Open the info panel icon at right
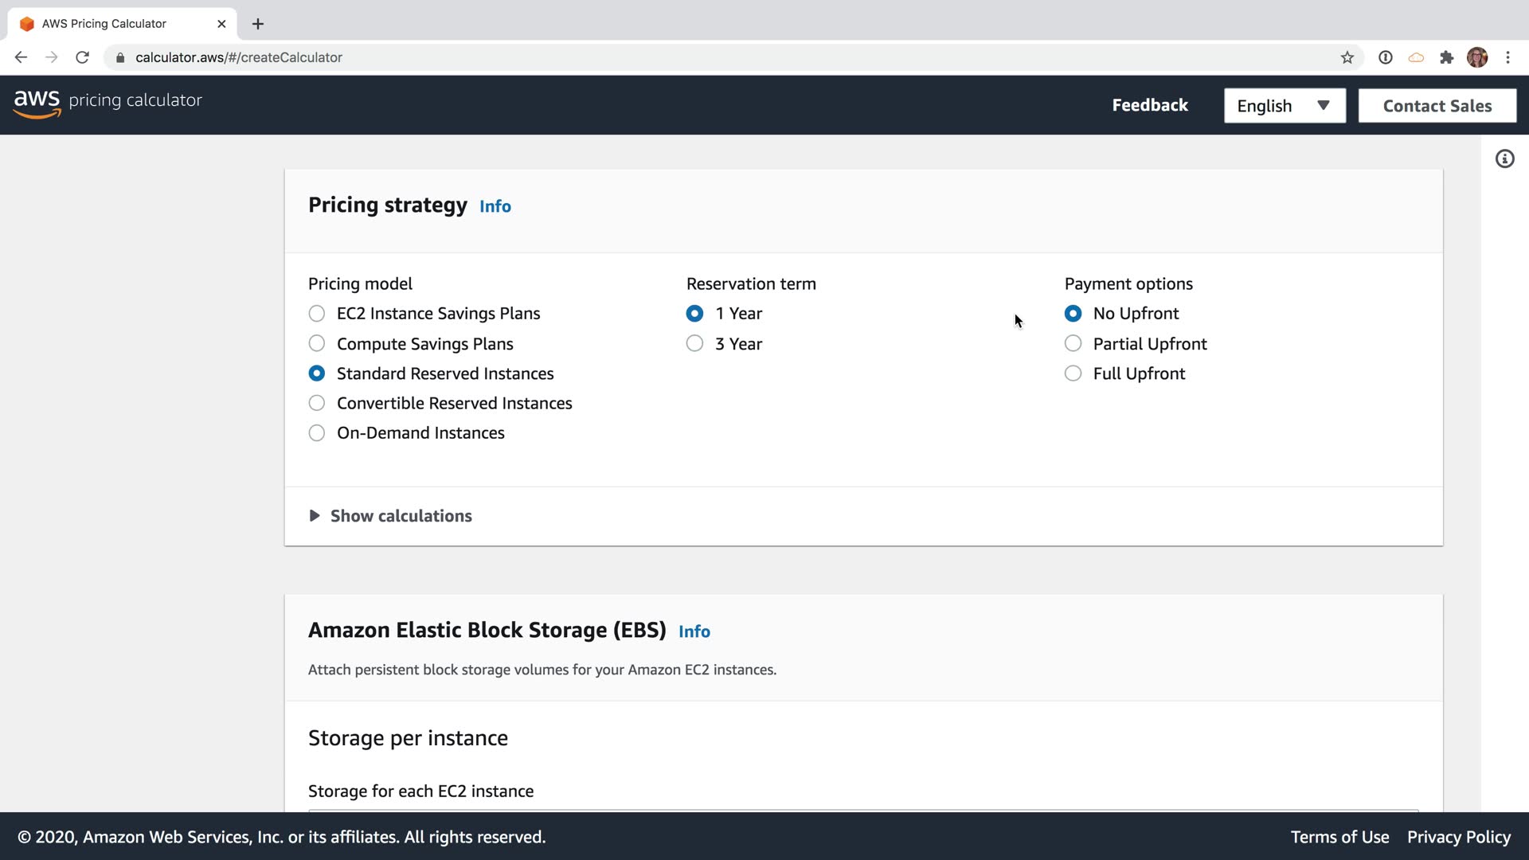The image size is (1529, 860). pyautogui.click(x=1504, y=159)
